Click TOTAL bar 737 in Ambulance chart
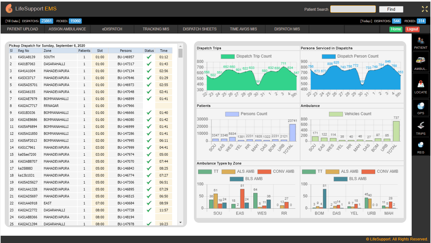This screenshot has height=243, width=431. pyautogui.click(x=396, y=131)
